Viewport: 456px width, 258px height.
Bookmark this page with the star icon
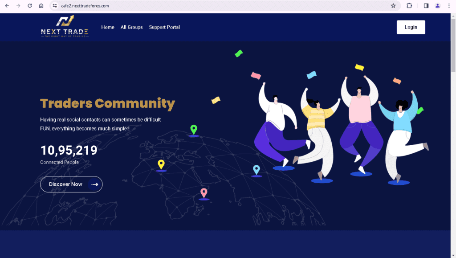pos(393,6)
